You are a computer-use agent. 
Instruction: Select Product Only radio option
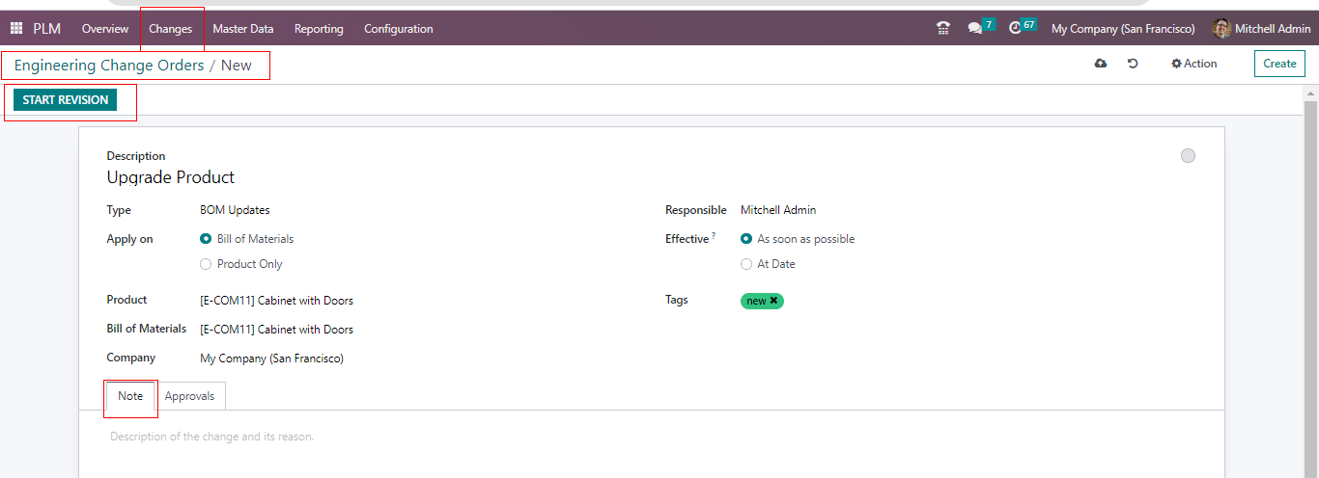point(206,264)
